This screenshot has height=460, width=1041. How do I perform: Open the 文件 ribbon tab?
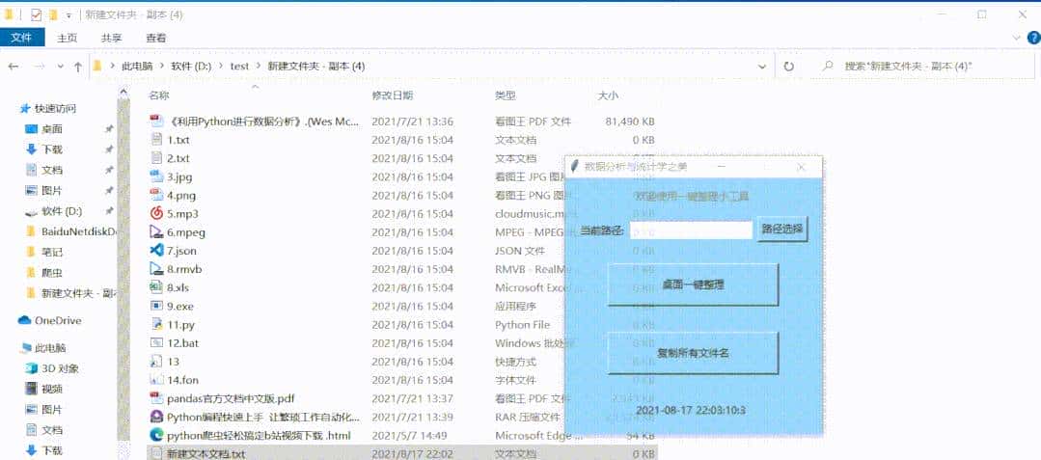[22, 38]
